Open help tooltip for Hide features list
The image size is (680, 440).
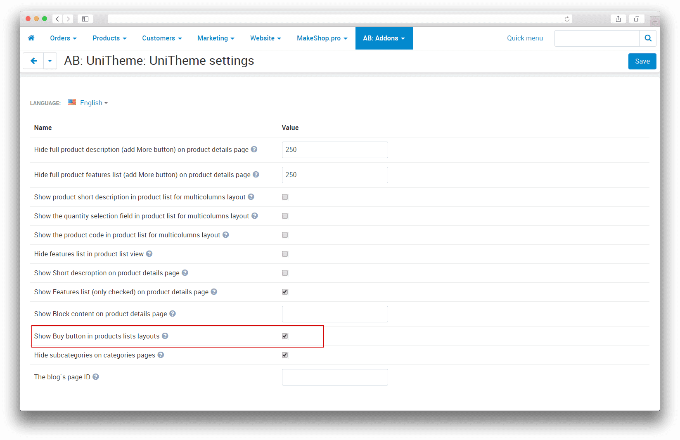pyautogui.click(x=149, y=254)
